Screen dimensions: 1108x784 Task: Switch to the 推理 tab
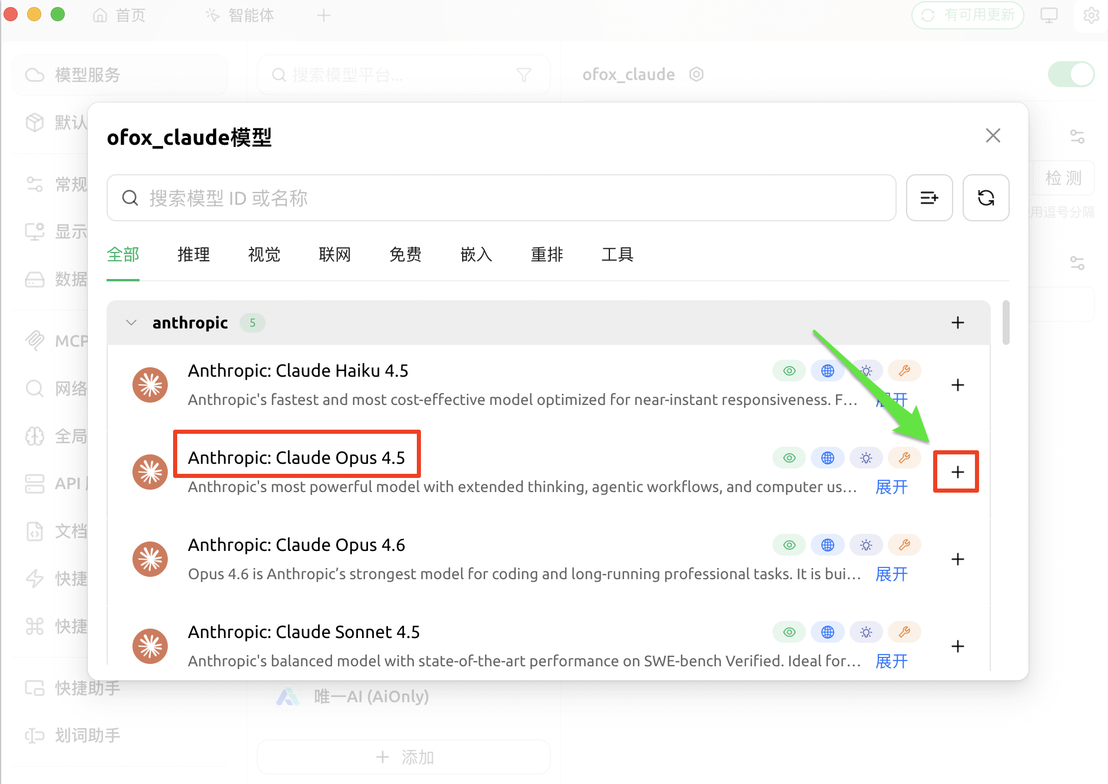point(194,254)
